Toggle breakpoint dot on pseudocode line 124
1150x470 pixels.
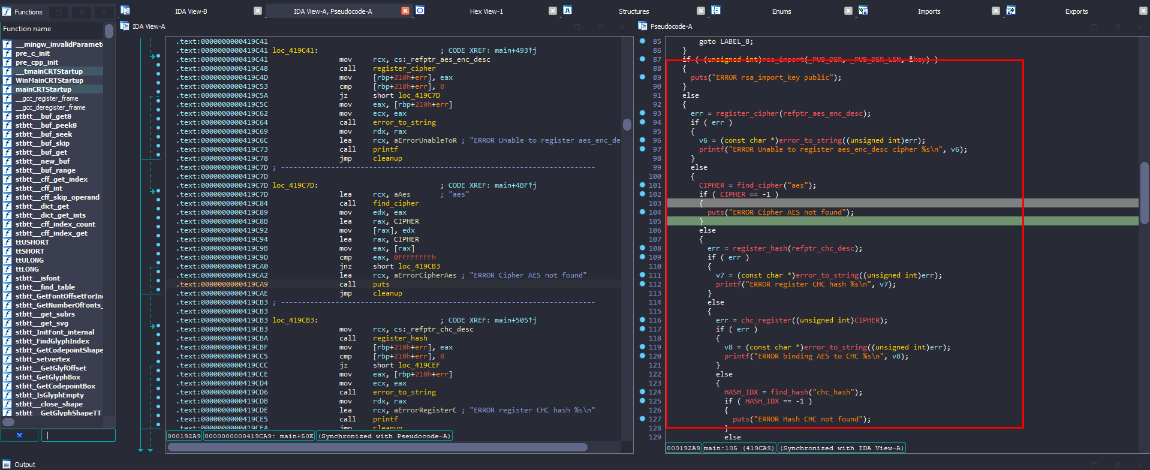tap(642, 392)
